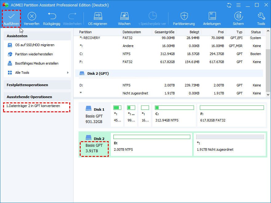
Task: Click the Belegt column header
Action: 194,32
